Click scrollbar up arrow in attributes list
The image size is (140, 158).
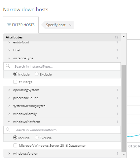tap(123, 36)
